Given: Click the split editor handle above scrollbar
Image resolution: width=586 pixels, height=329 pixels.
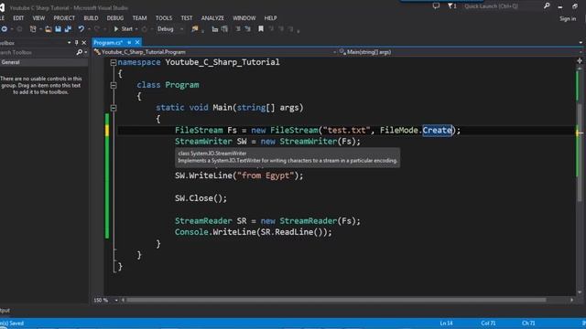Looking at the screenshot, I should 580,60.
